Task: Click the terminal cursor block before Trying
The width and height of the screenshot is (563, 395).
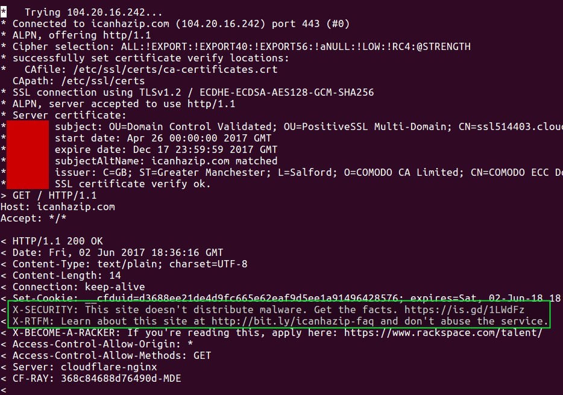Action: pyautogui.click(x=4, y=12)
